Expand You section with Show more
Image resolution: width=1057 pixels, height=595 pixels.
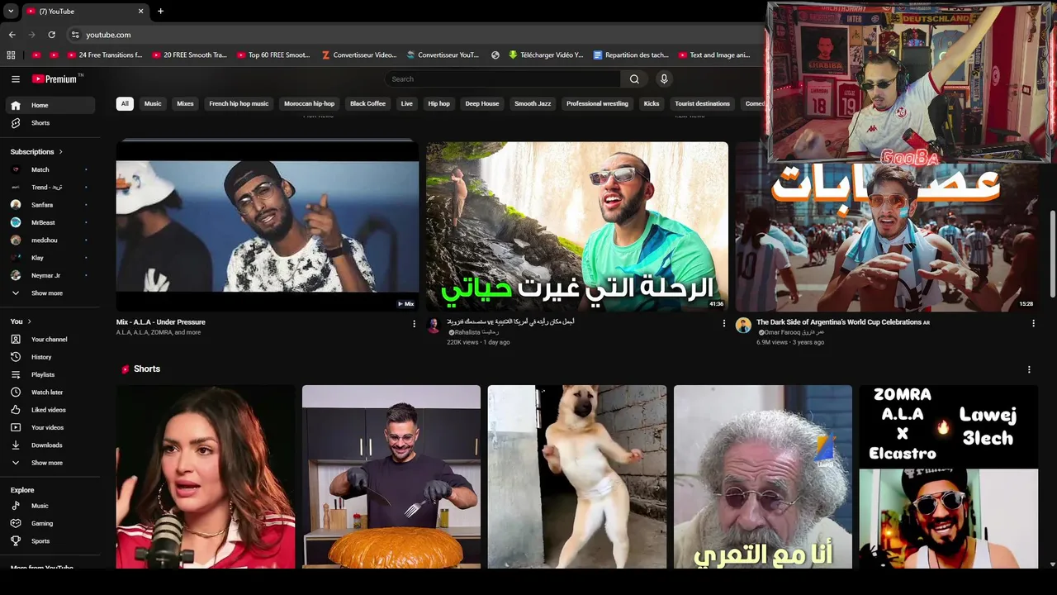[x=50, y=463]
